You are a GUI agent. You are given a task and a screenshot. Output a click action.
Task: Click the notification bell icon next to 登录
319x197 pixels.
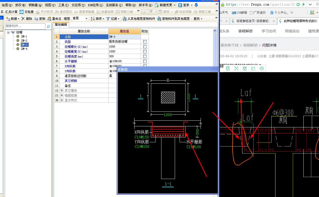click(x=196, y=5)
